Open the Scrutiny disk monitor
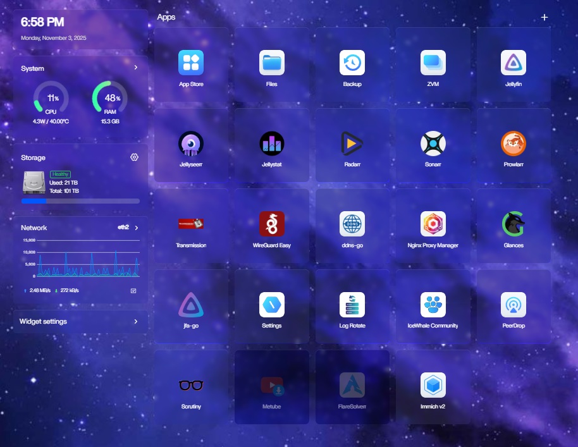Viewport: 578px width, 447px height. [x=191, y=386]
